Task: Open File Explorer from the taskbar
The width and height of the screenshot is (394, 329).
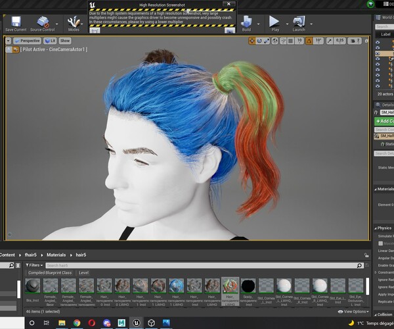Action: tap(62, 322)
